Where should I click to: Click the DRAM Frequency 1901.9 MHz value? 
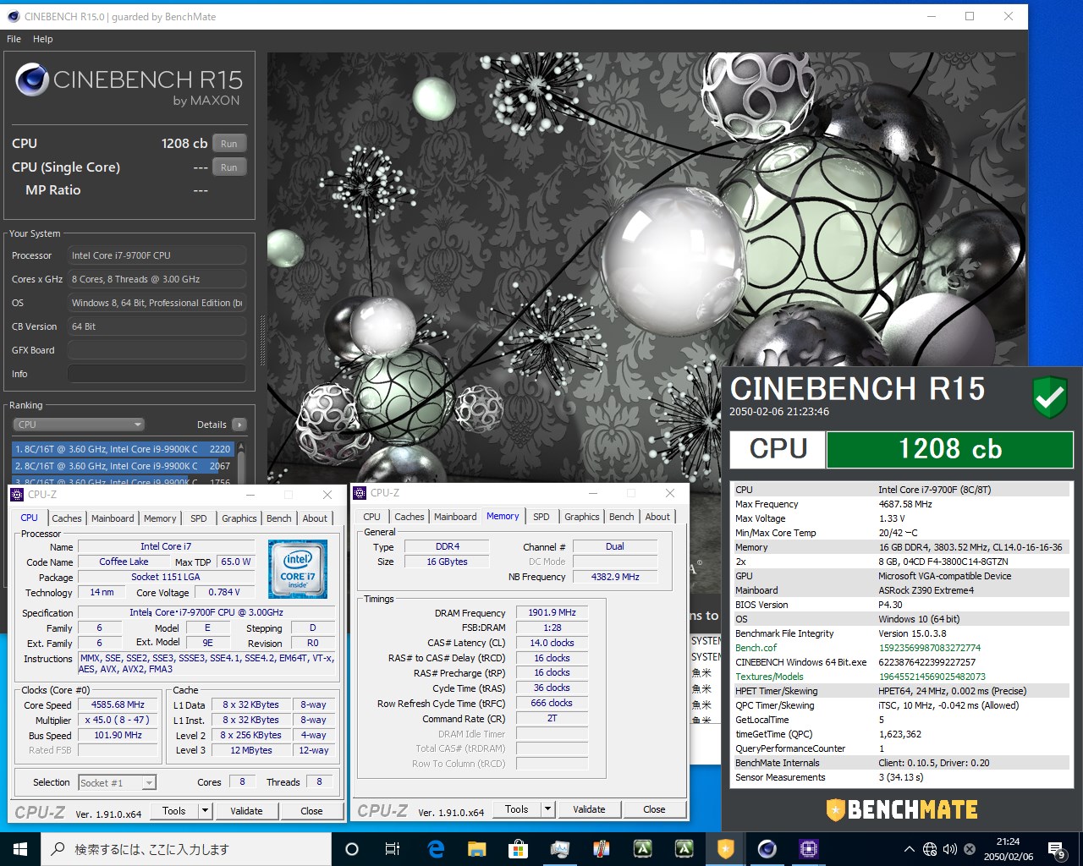[x=552, y=612]
